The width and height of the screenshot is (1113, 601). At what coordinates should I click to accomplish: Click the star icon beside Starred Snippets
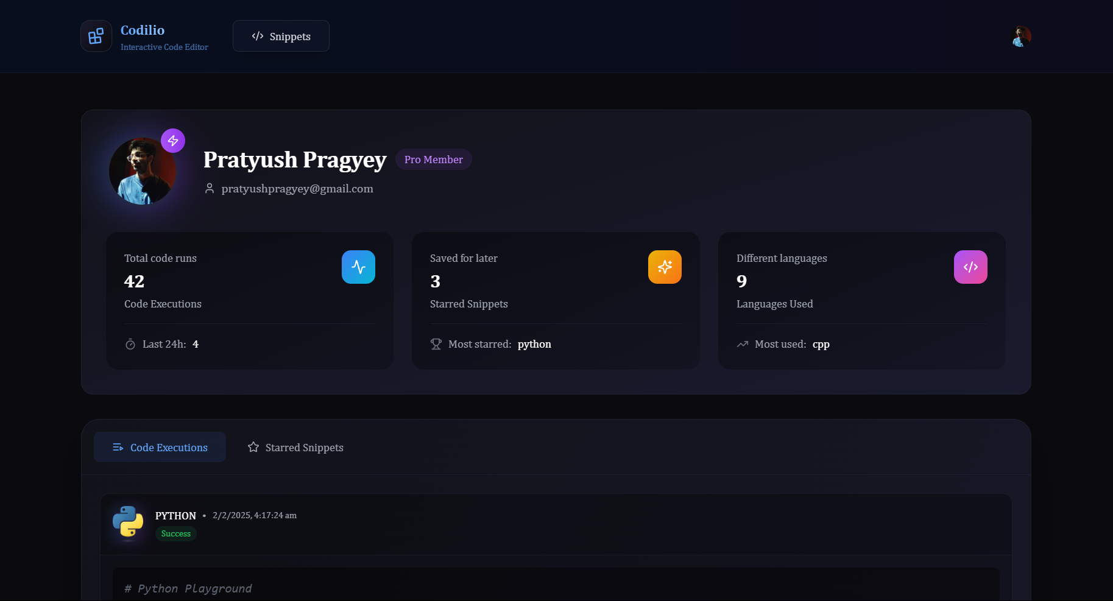point(253,447)
